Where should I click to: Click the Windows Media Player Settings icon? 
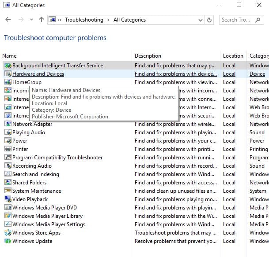click(8, 224)
